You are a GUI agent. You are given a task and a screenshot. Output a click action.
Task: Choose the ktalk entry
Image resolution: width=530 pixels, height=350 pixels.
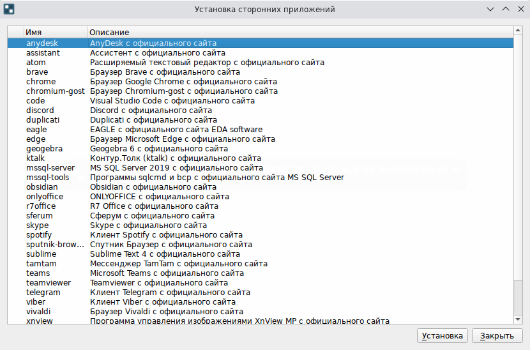tap(261, 158)
